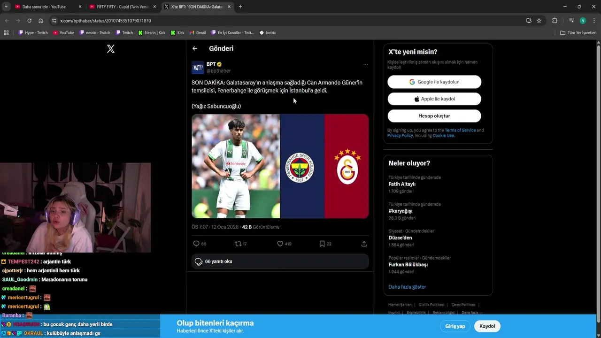Close the X'te BPT tab
This screenshot has width=601, height=338.
[x=229, y=7]
